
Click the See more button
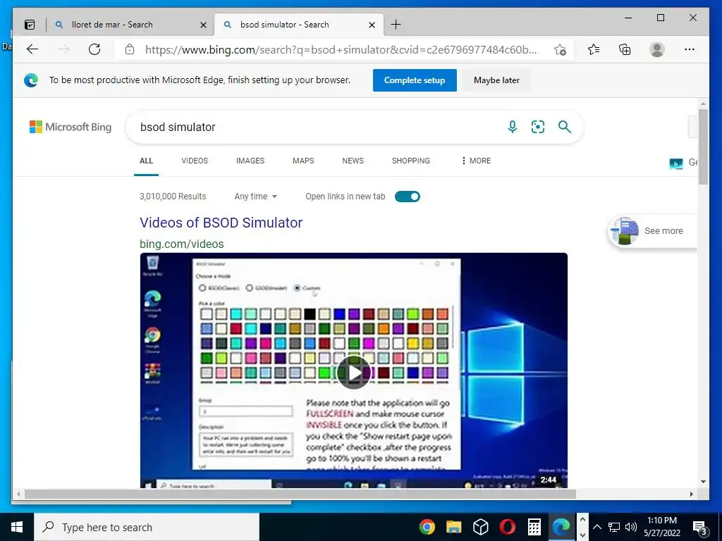[x=652, y=231]
